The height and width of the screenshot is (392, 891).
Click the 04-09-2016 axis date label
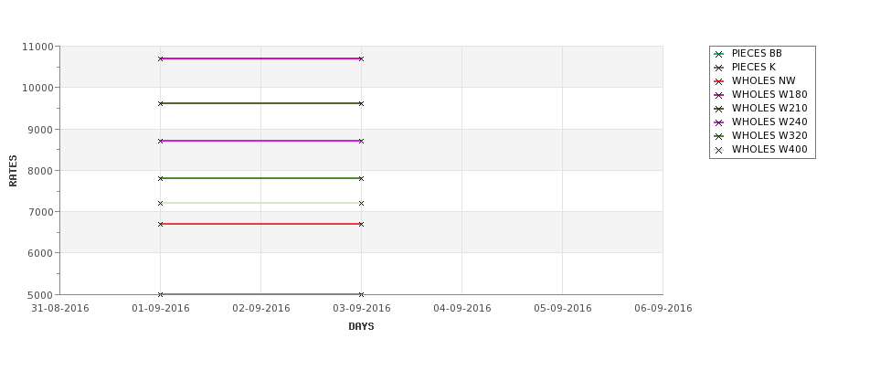(x=462, y=309)
